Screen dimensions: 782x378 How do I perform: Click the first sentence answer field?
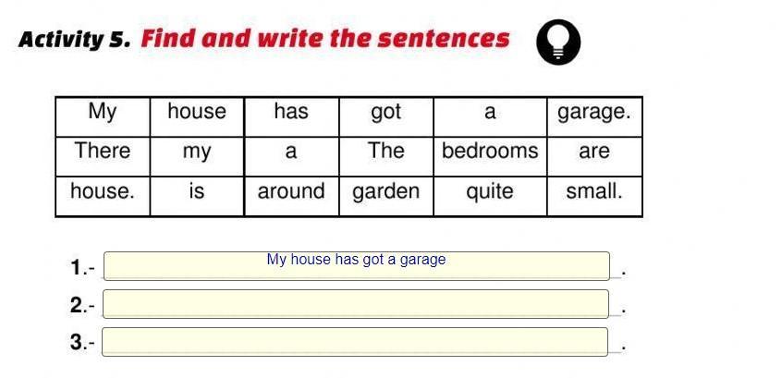coord(356,266)
